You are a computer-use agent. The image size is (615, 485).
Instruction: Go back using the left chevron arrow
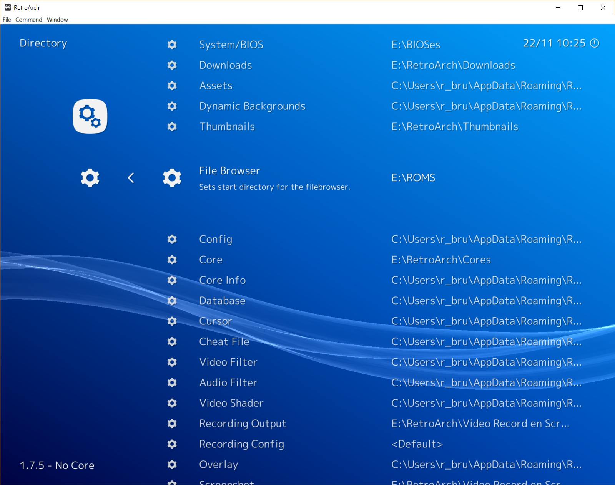(x=131, y=178)
